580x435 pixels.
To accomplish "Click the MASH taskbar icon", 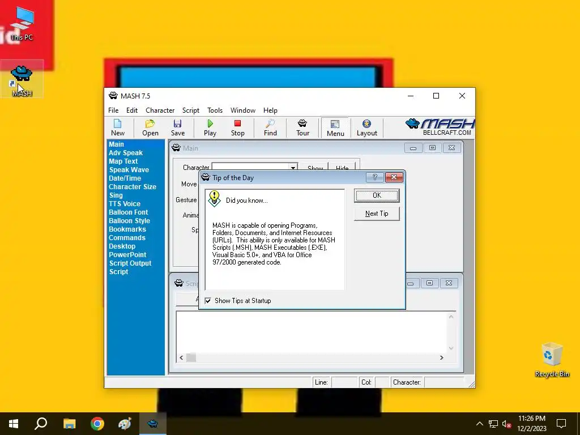I will (x=153, y=424).
